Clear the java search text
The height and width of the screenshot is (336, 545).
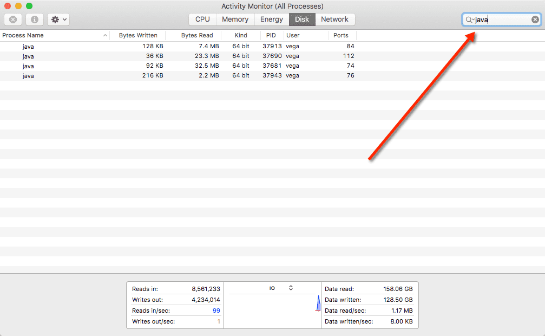pos(535,20)
